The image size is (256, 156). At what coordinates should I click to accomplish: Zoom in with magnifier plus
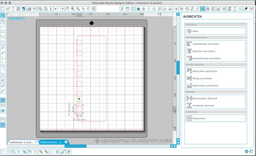73,9
